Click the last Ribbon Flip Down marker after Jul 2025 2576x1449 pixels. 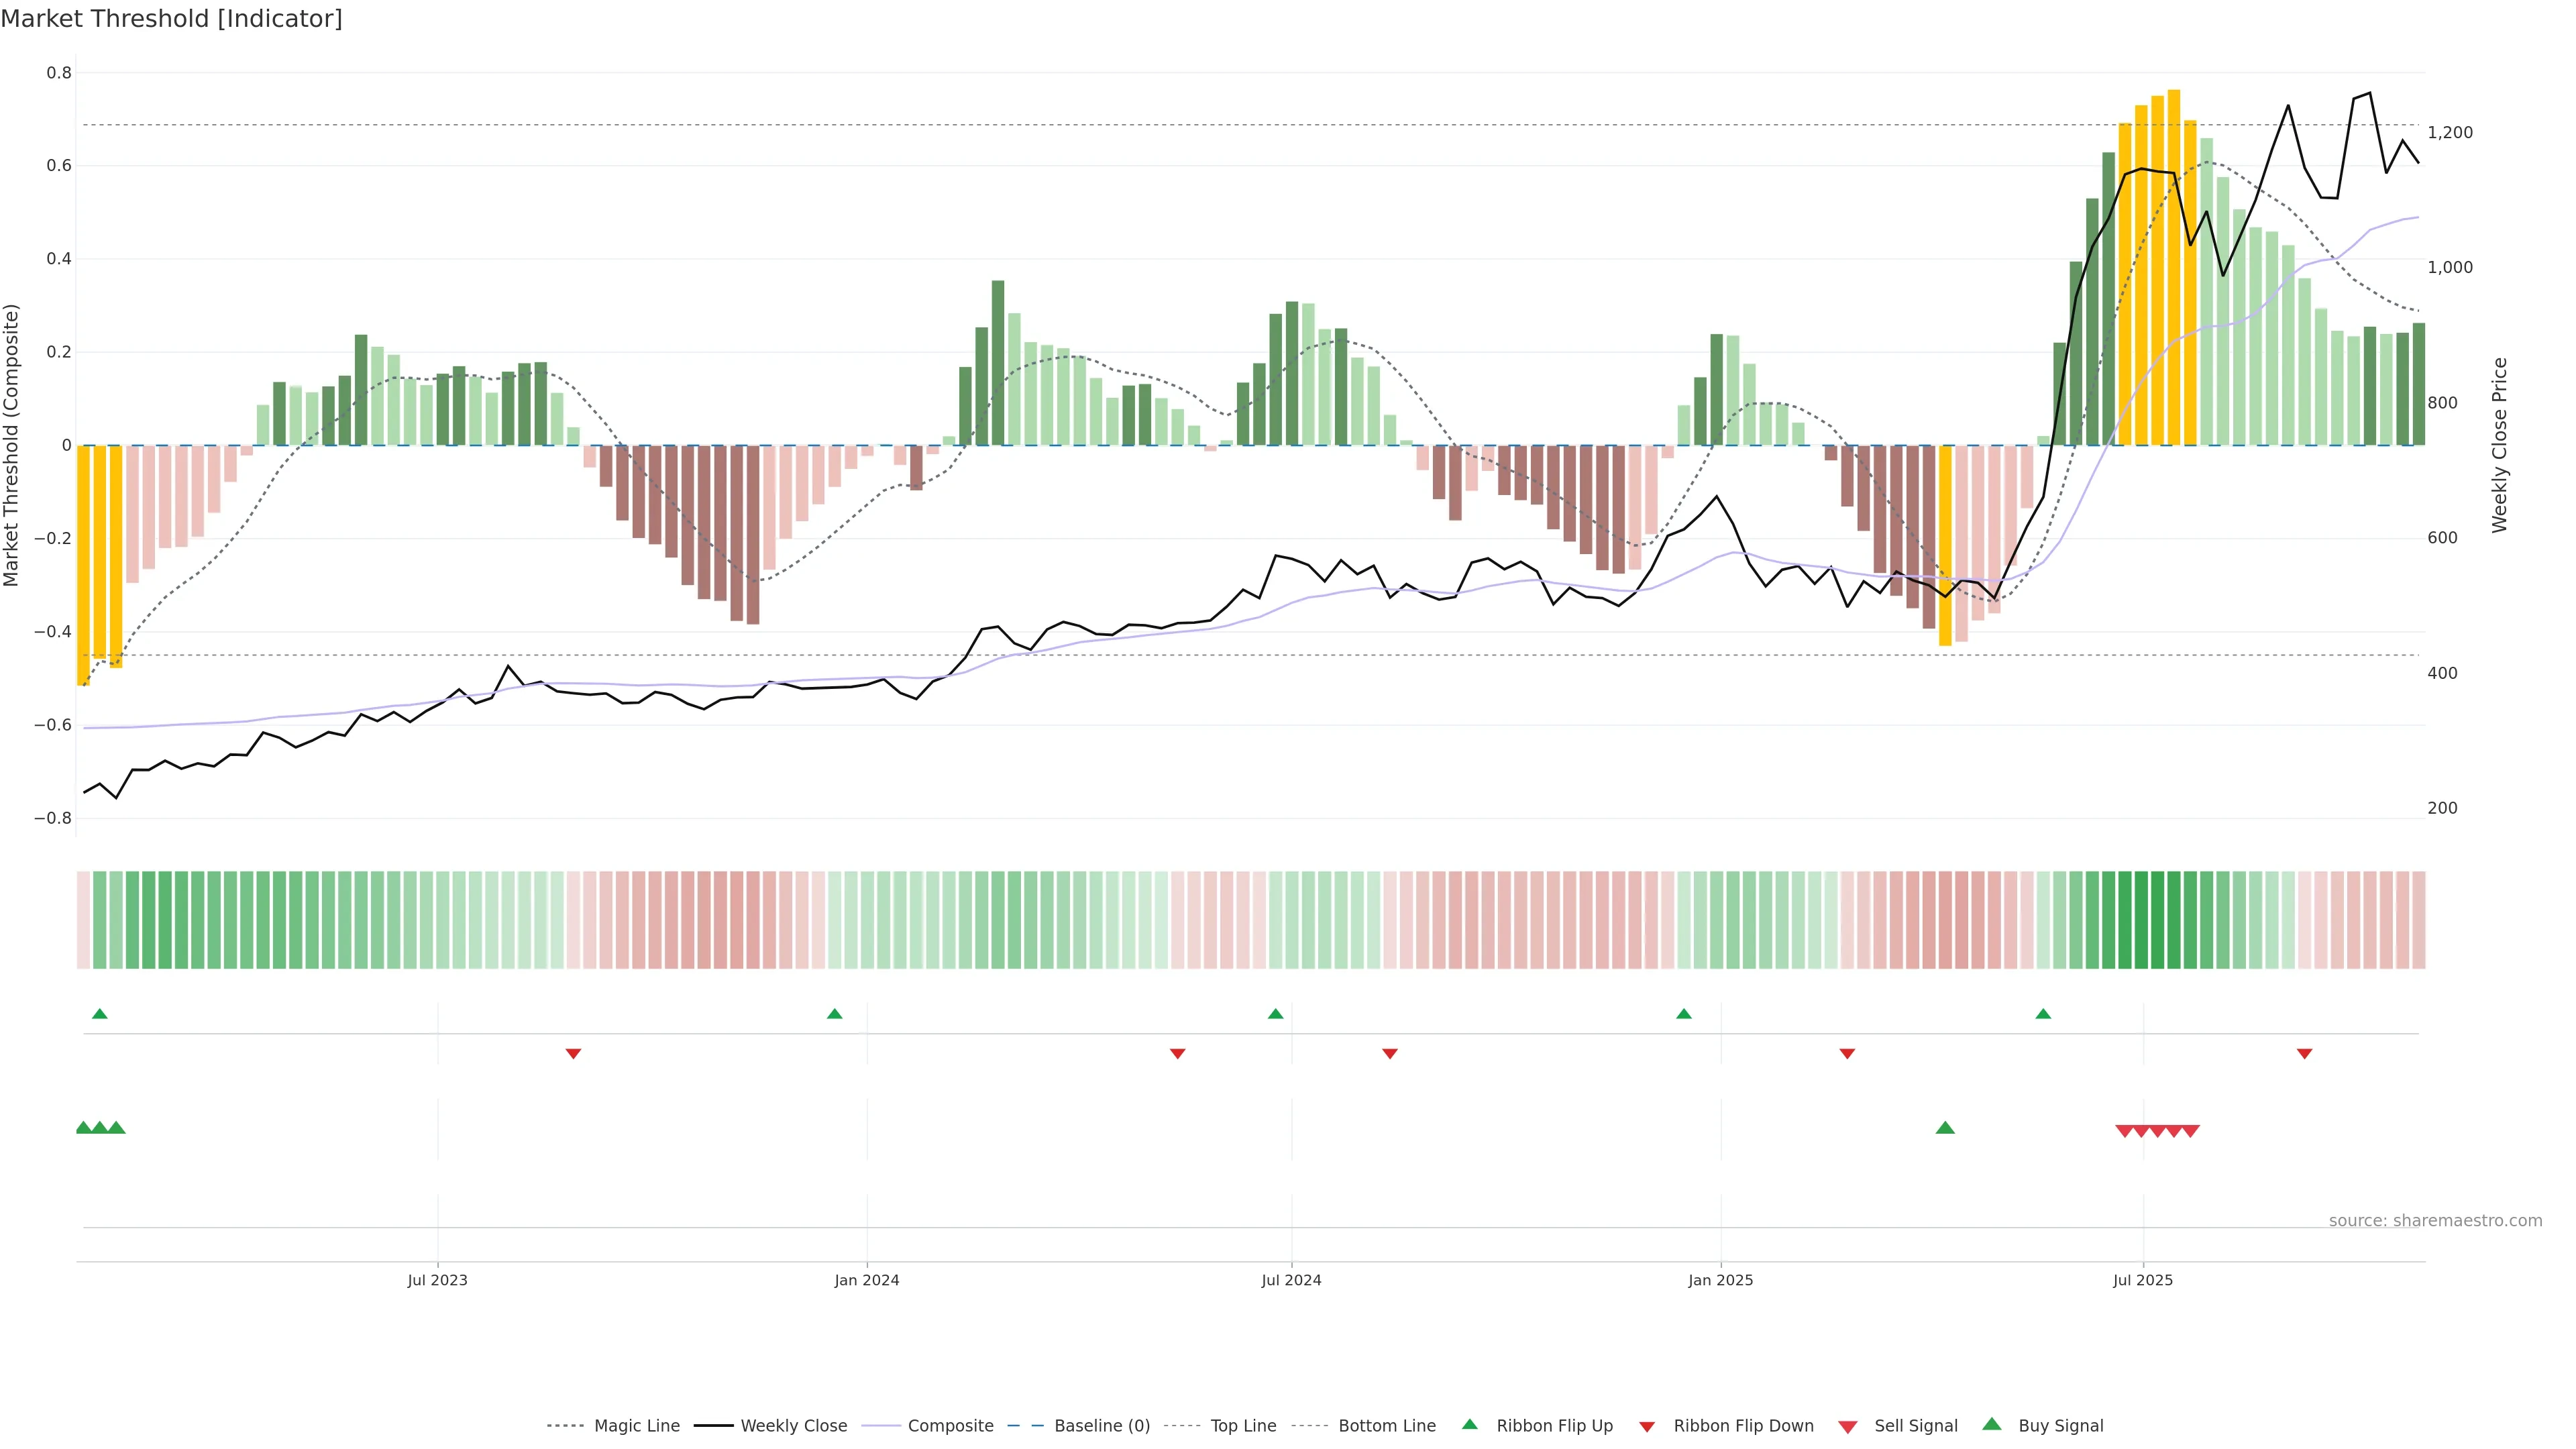2304,1054
